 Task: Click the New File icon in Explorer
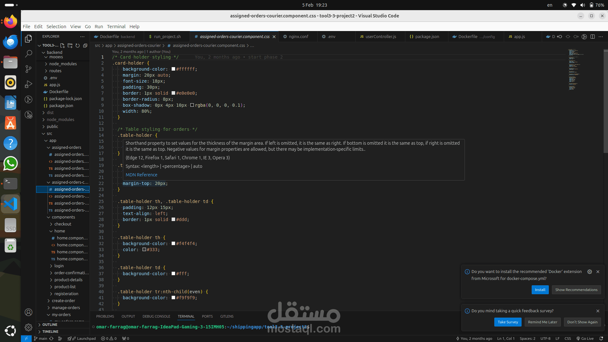coord(62,45)
